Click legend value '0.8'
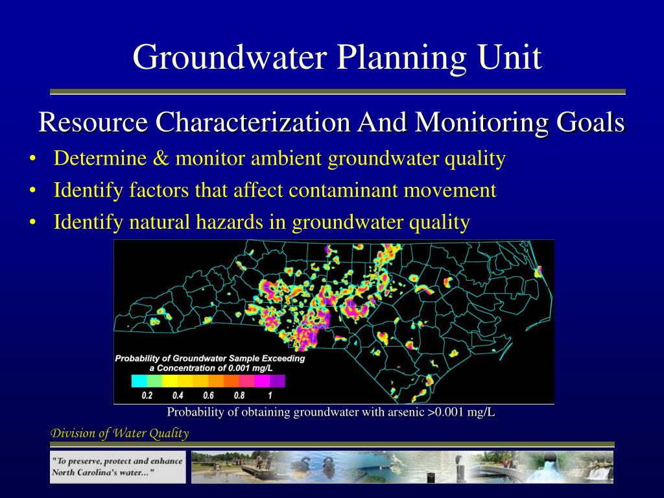This screenshot has height=498, width=664. (239, 396)
